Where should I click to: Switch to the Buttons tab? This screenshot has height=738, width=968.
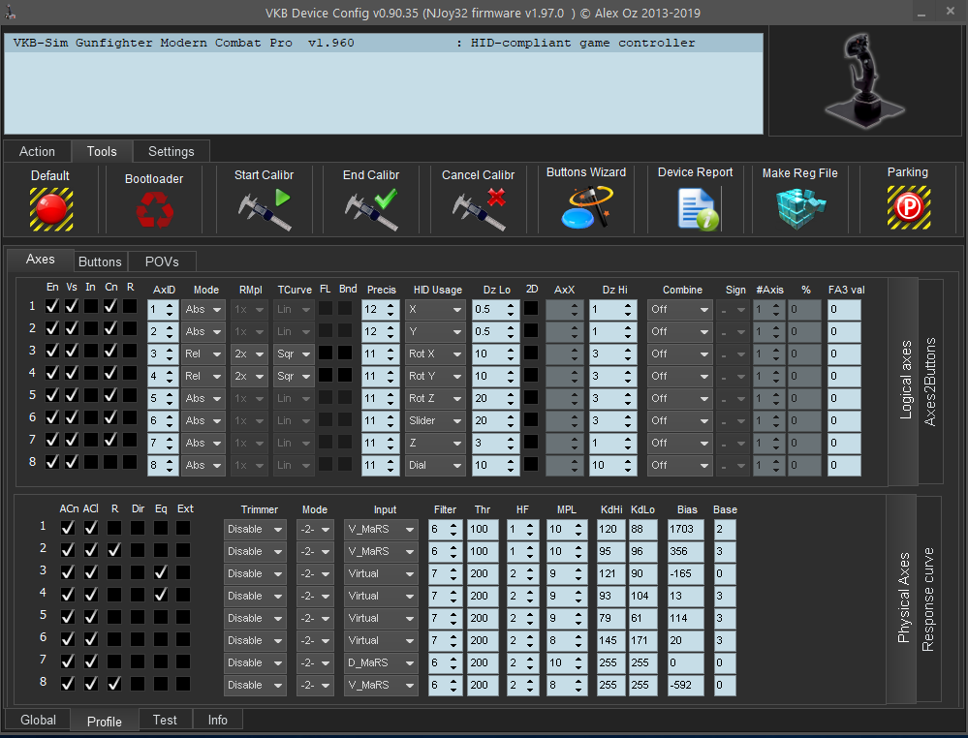(x=100, y=261)
